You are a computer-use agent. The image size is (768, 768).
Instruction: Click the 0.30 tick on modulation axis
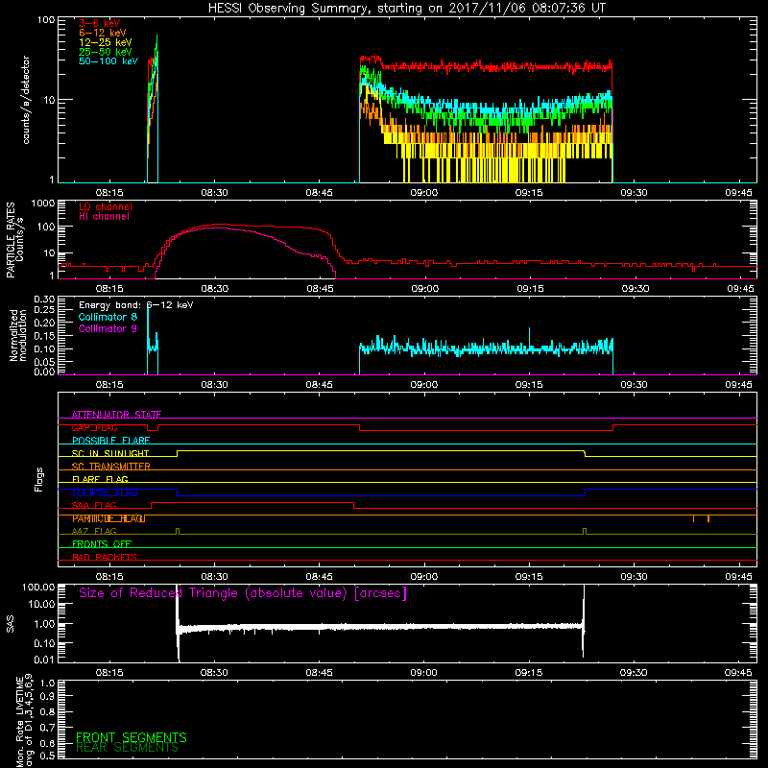tap(44, 300)
